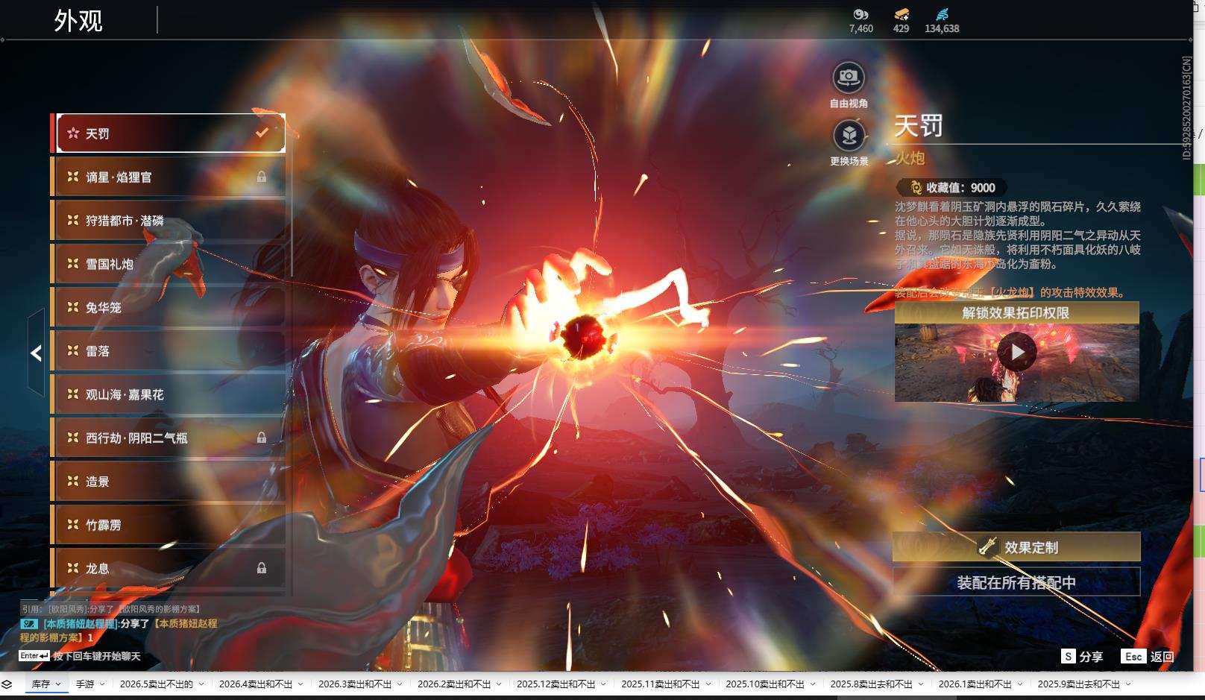Collapse the skin list with the left arrow
The width and height of the screenshot is (1205, 700).
pyautogui.click(x=36, y=353)
